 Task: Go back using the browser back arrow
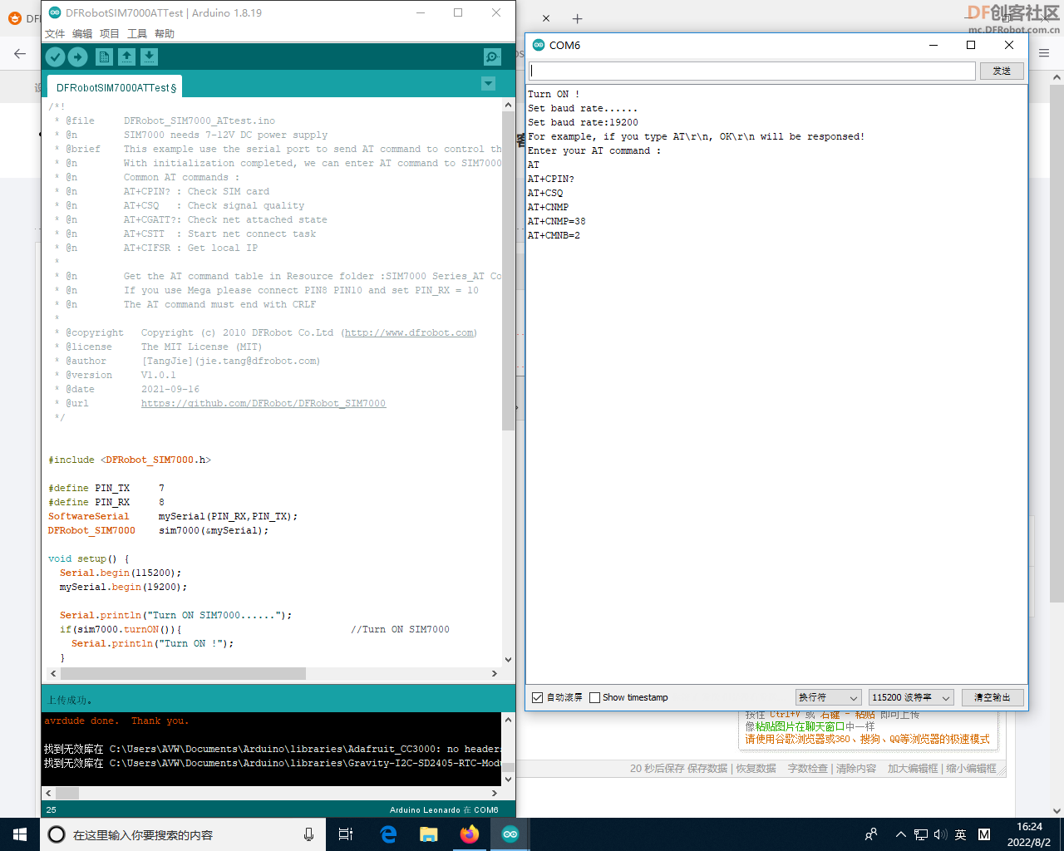click(x=20, y=53)
